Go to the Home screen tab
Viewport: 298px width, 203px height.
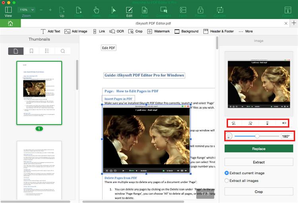pyautogui.click(x=10, y=23)
